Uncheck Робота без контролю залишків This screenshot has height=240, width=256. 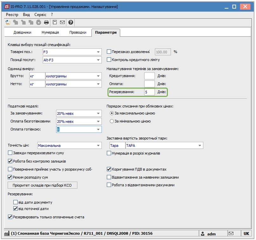click(10, 161)
